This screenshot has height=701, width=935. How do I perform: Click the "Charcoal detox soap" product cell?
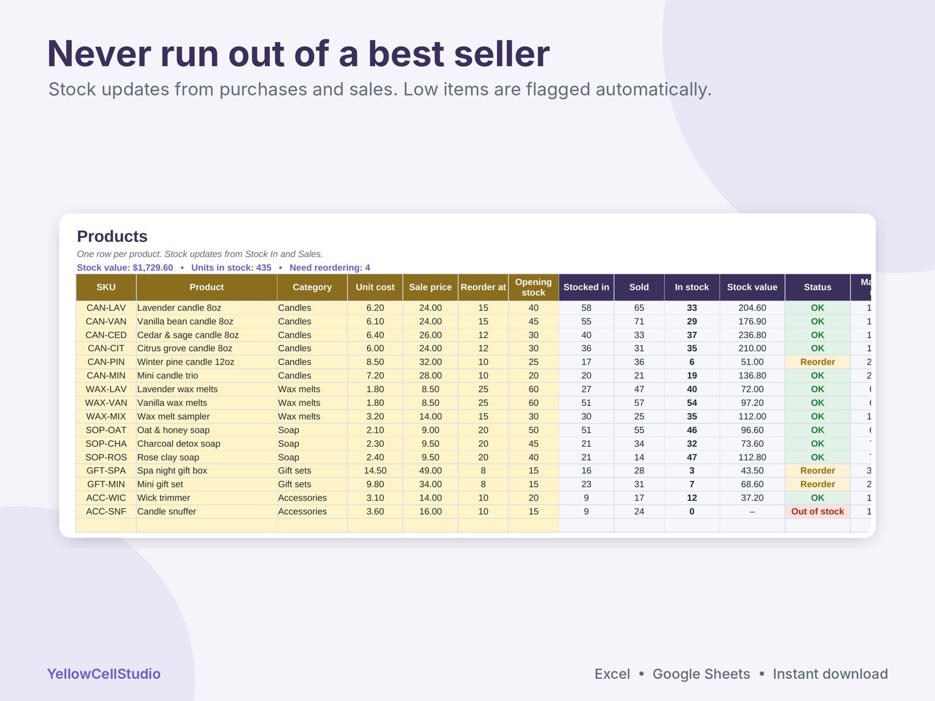(206, 444)
